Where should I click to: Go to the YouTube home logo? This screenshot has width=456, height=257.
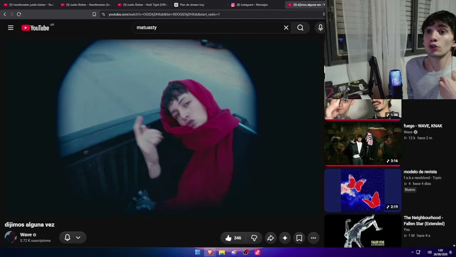(x=35, y=28)
